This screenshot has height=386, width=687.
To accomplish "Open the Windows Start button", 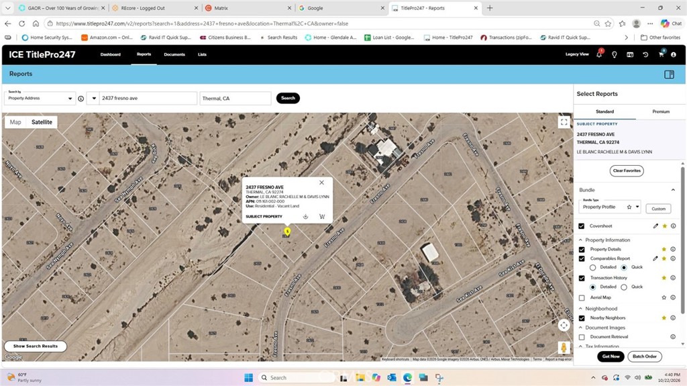I will coord(248,378).
